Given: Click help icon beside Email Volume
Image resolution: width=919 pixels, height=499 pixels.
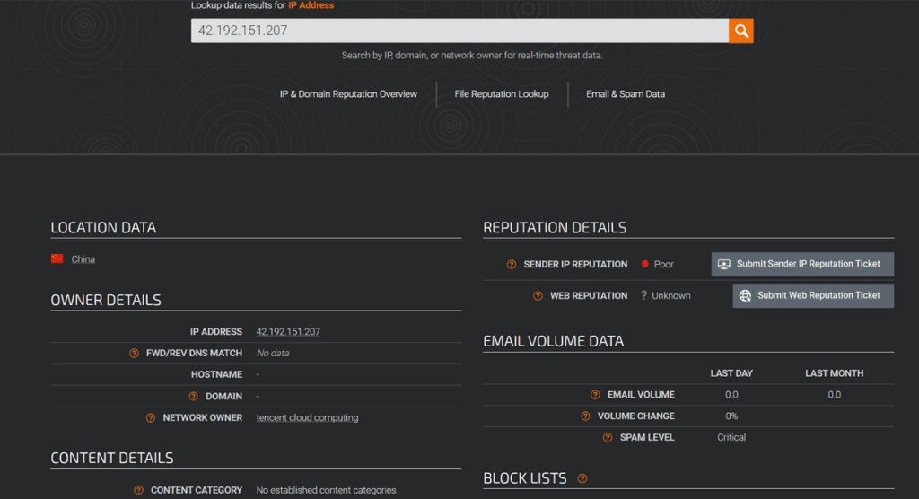Looking at the screenshot, I should point(595,395).
